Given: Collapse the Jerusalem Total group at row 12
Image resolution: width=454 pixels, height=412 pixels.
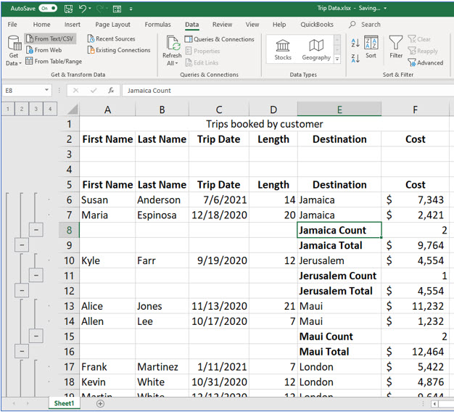Looking at the screenshot, I should point(22,290).
